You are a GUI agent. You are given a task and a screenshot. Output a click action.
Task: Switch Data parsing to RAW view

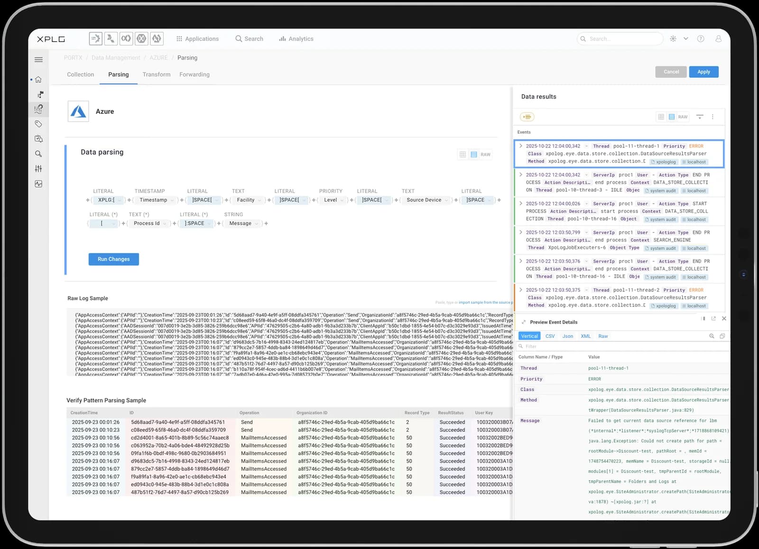(x=485, y=155)
